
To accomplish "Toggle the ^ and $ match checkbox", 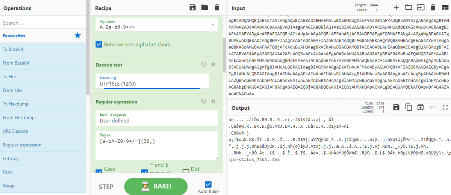I will (x=144, y=172).
